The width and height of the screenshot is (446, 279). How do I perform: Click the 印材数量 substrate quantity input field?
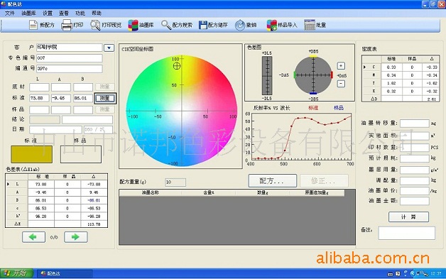pyautogui.click(x=415, y=148)
